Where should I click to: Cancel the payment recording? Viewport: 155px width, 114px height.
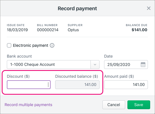pyautogui.click(x=114, y=105)
